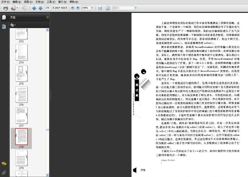248x177 pixels.
Task: Open the Find box dropdown arrow
Action: (136, 8)
